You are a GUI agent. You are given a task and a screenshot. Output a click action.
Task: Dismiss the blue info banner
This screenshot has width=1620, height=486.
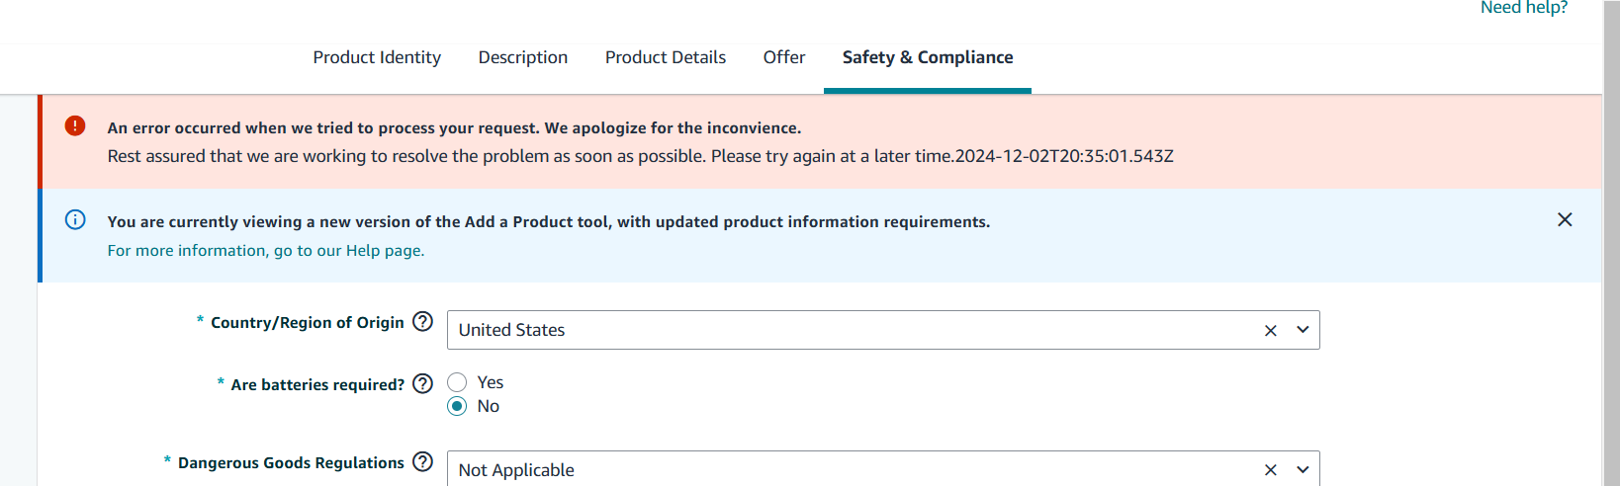(x=1565, y=219)
